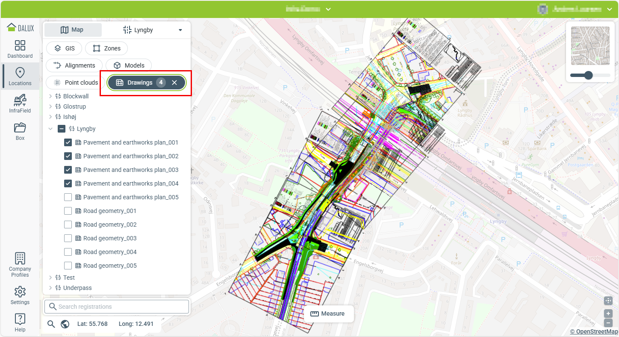This screenshot has width=619, height=337.
Task: Open Settings gear in sidebar
Action: 20,296
